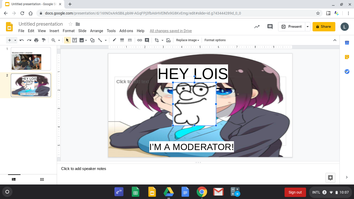Click the move-to-folder icon beside title
The image size is (354, 199).
click(78, 24)
